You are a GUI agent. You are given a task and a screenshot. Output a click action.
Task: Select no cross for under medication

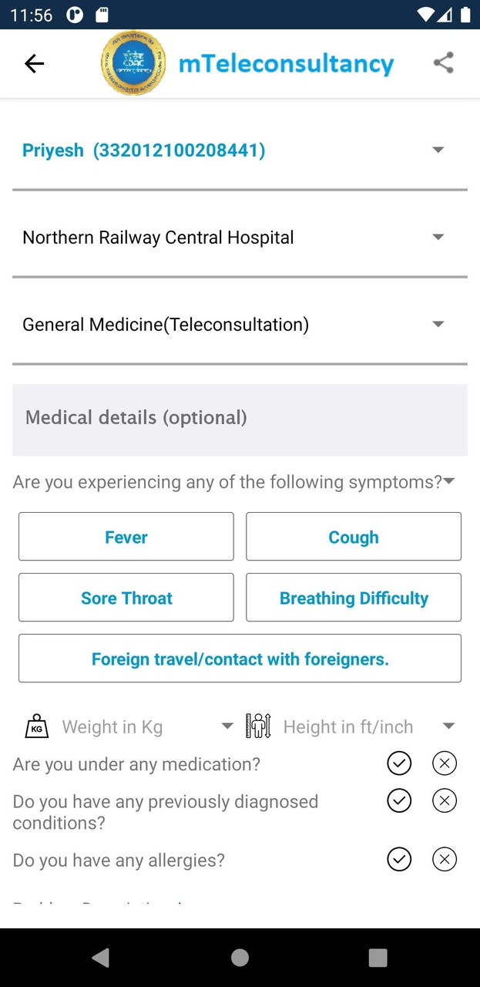[x=445, y=763]
